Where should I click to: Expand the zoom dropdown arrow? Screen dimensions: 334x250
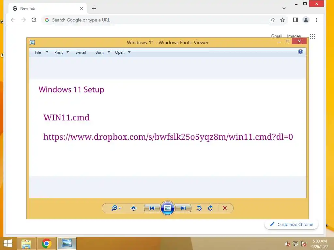tap(120, 208)
